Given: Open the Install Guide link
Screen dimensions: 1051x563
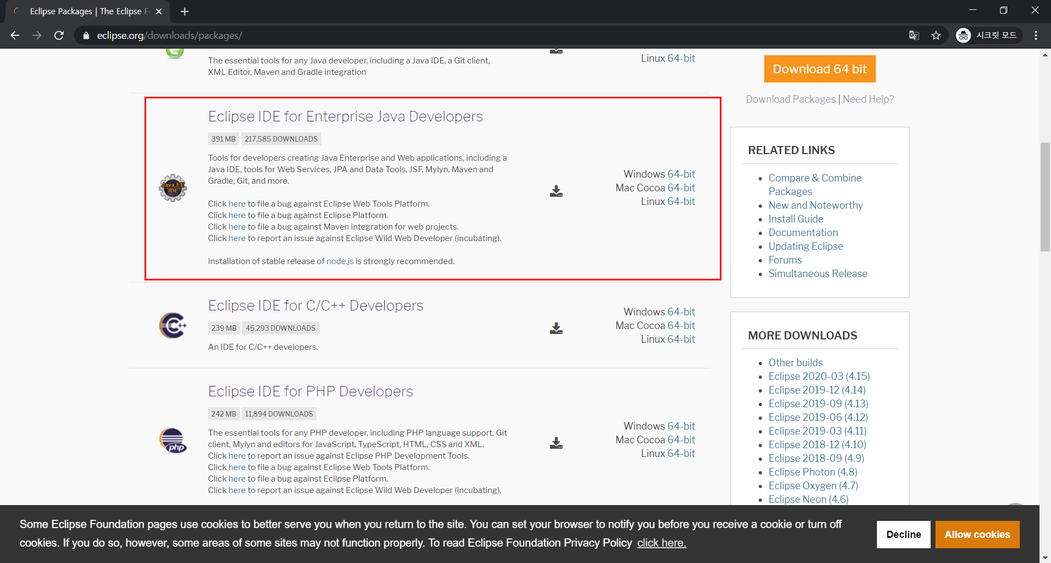Looking at the screenshot, I should pyautogui.click(x=796, y=219).
